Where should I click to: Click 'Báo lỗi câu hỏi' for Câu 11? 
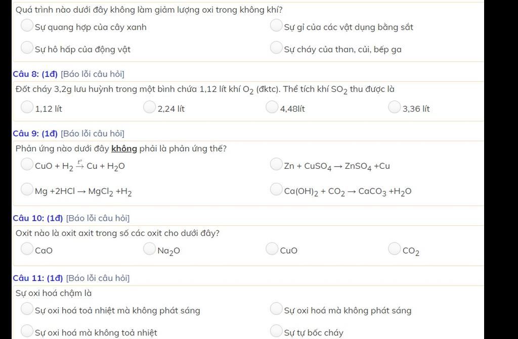coord(98,278)
